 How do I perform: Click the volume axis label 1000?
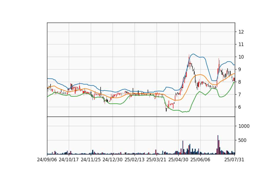point(244,126)
